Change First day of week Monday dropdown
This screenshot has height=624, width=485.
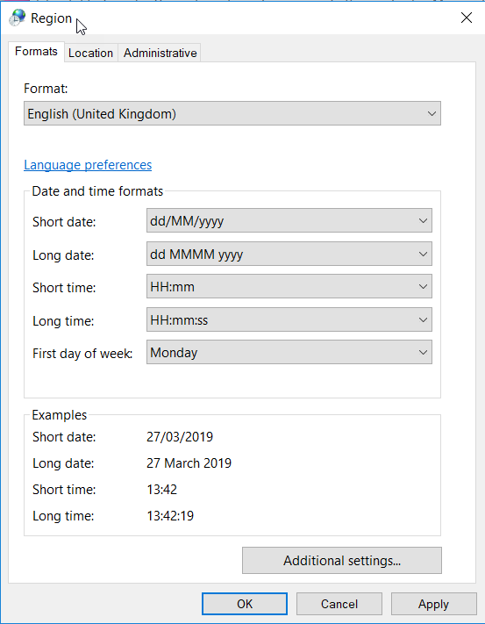289,352
